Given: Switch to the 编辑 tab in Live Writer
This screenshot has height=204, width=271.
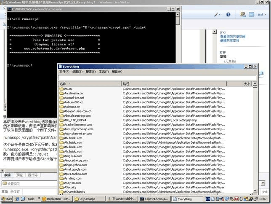Looking at the screenshot, I should (x=8, y=175).
